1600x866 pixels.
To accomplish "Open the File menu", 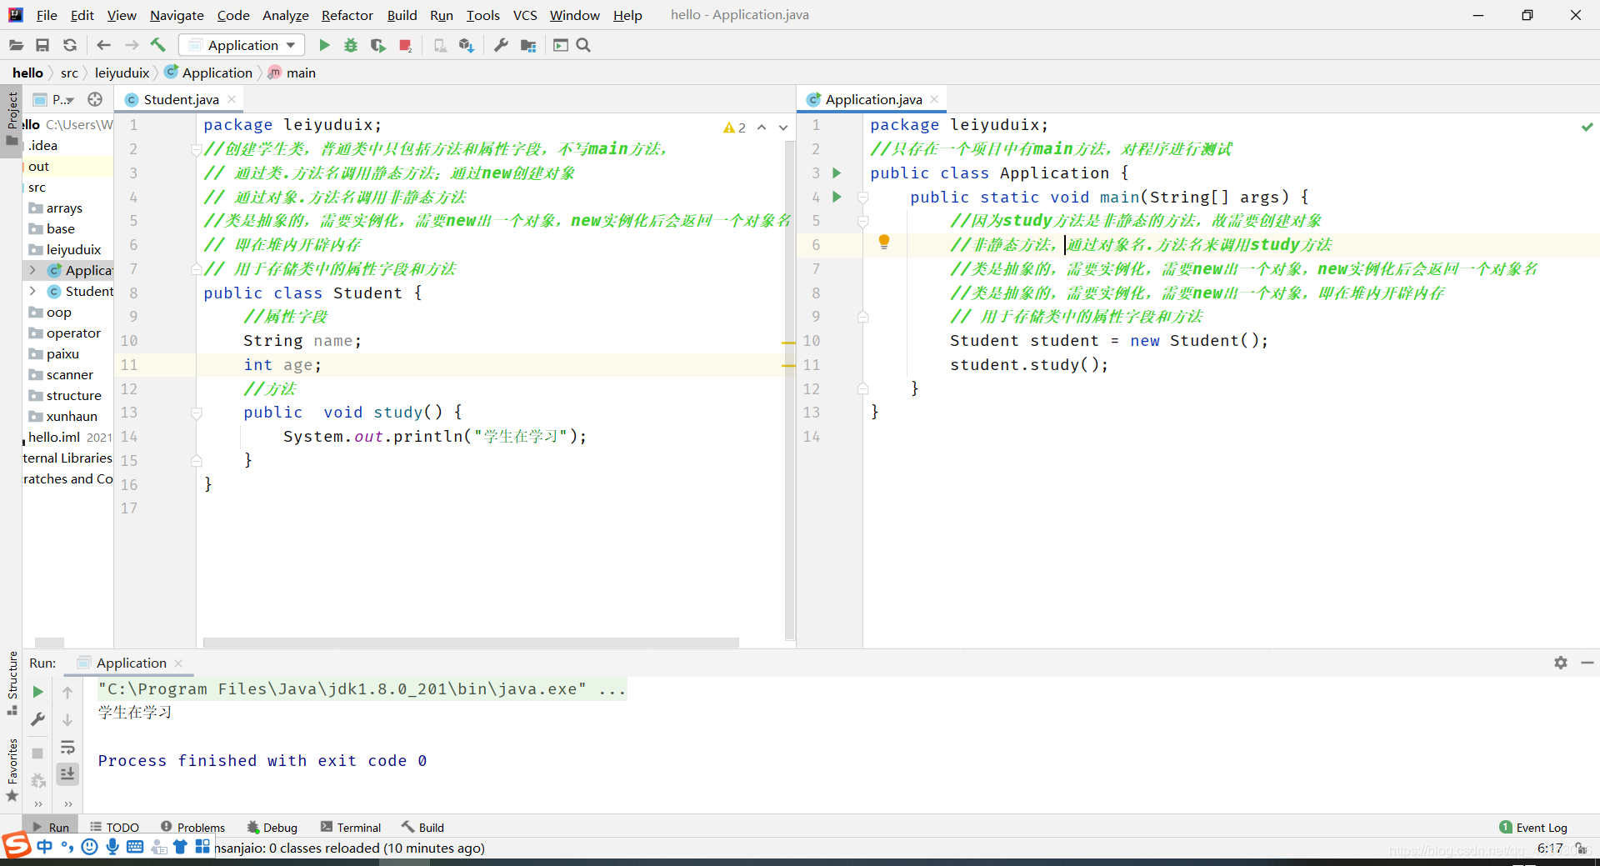I will (x=47, y=15).
